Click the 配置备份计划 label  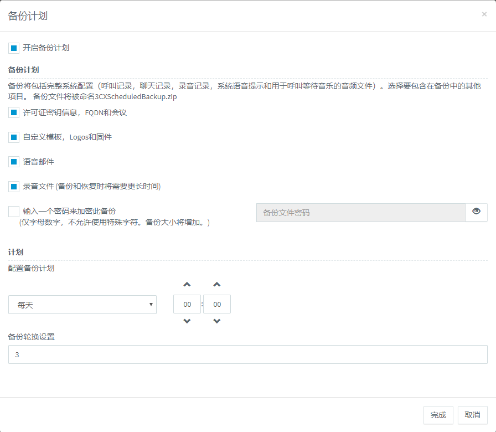click(x=31, y=269)
